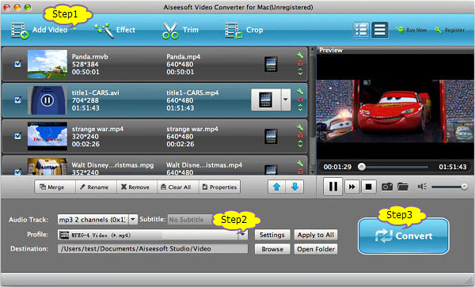Open settings wrench for title1-CARS.avi row

point(300,91)
